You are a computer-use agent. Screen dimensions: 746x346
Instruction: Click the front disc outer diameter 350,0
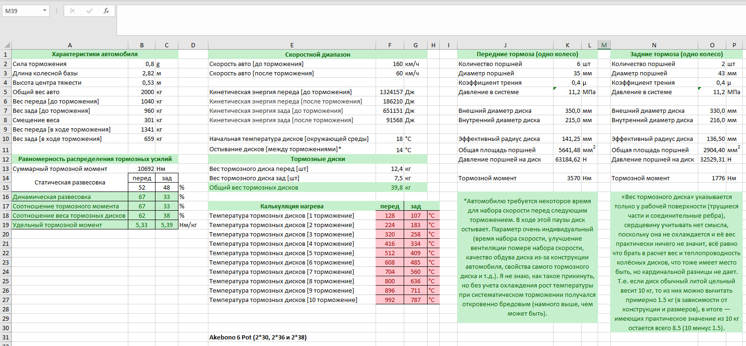(x=567, y=110)
